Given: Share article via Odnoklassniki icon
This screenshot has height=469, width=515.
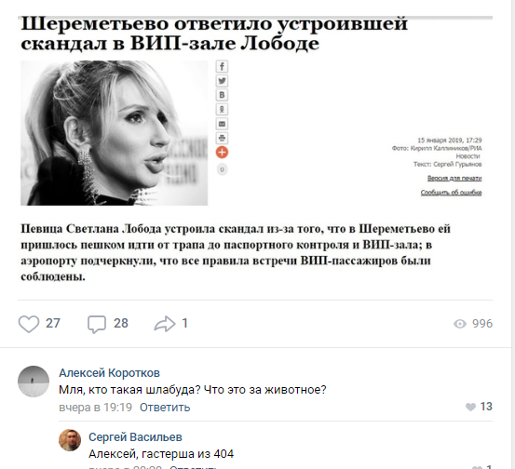Looking at the screenshot, I should (222, 109).
